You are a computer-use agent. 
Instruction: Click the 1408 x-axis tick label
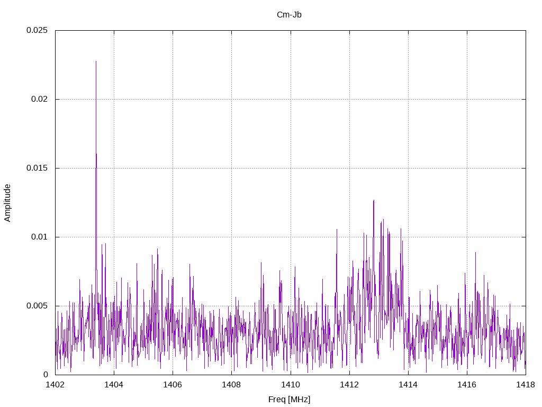click(231, 385)
